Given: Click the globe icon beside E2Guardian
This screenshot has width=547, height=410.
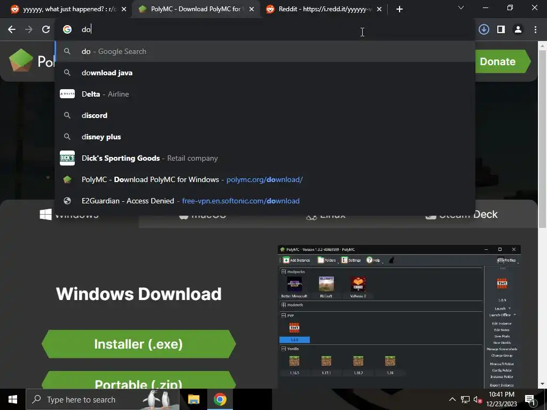Looking at the screenshot, I should point(67,201).
